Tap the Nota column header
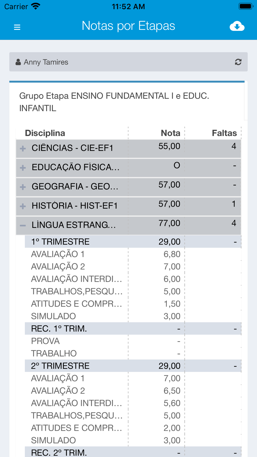Viewport: 257px width, 457px height. [x=170, y=133]
